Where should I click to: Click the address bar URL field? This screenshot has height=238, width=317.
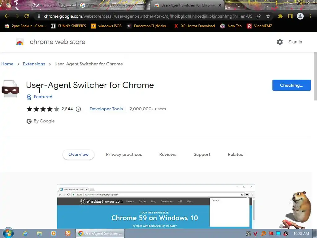148,16
